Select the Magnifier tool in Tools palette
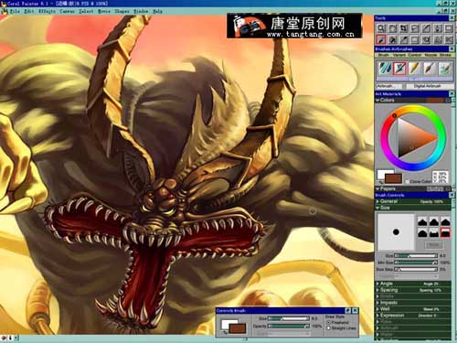Screen dimensions: 457x343 point(381,28)
